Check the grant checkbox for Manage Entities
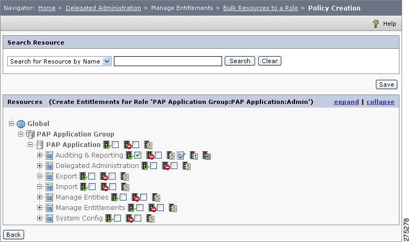Viewport: 410px width, 242px height. pos(123,197)
